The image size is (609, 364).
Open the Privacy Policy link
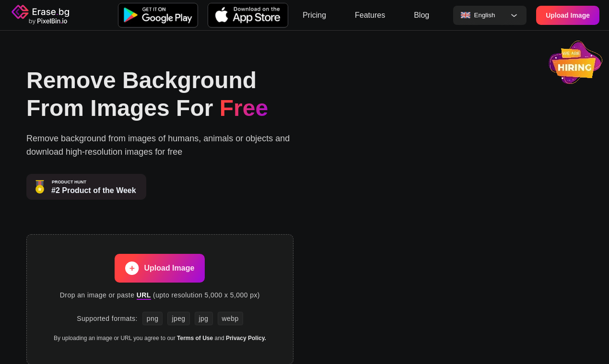point(246,338)
